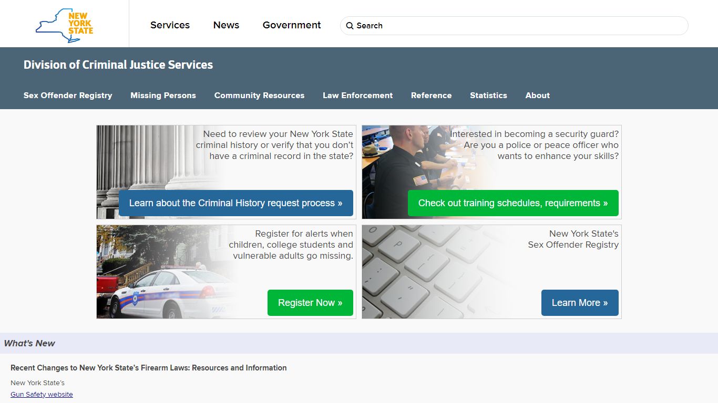Image resolution: width=718 pixels, height=403 pixels.
Task: Click the Learn More button
Action: [580, 303]
